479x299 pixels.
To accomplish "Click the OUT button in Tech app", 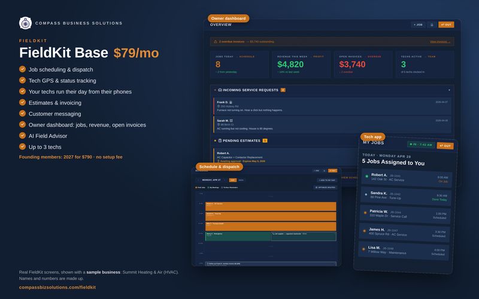I will tap(445, 145).
